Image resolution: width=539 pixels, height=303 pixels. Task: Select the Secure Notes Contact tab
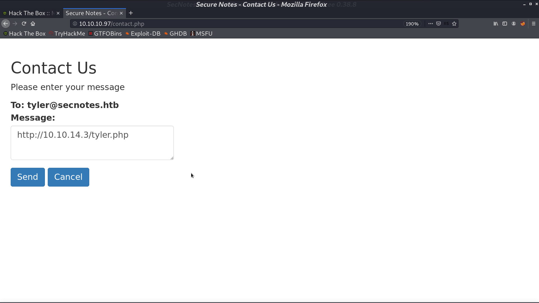coord(95,13)
